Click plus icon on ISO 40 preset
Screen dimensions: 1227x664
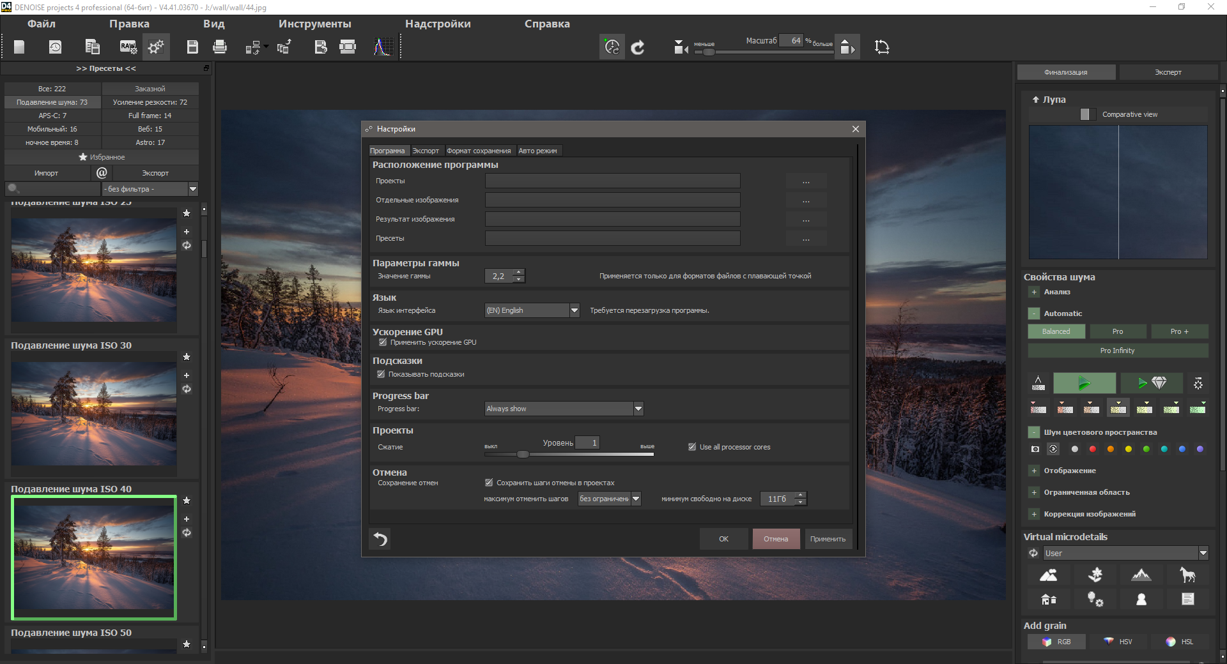(187, 519)
